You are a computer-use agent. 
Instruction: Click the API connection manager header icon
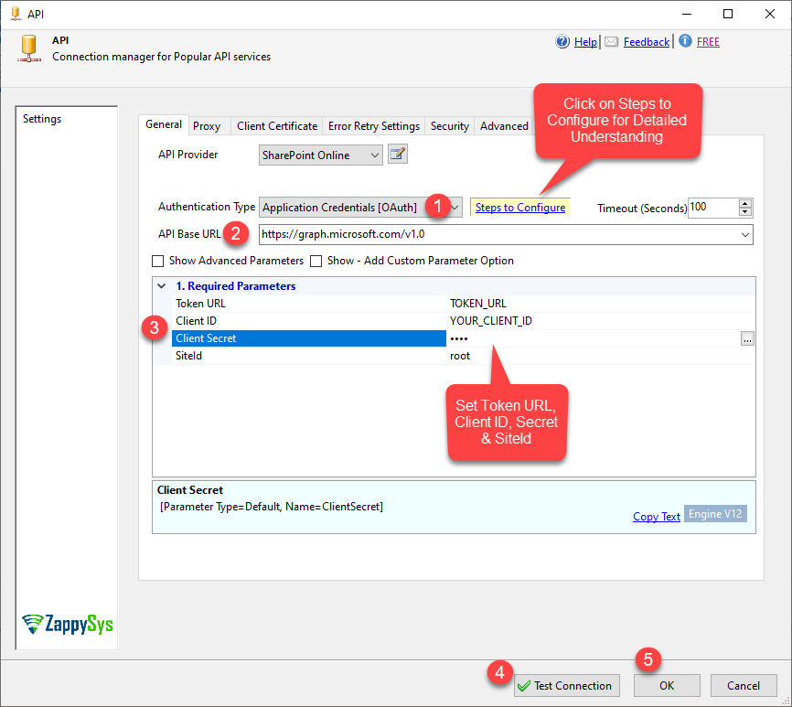28,48
